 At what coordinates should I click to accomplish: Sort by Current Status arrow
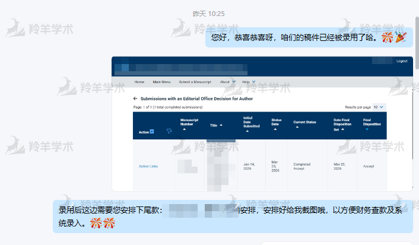pyautogui.click(x=297, y=127)
